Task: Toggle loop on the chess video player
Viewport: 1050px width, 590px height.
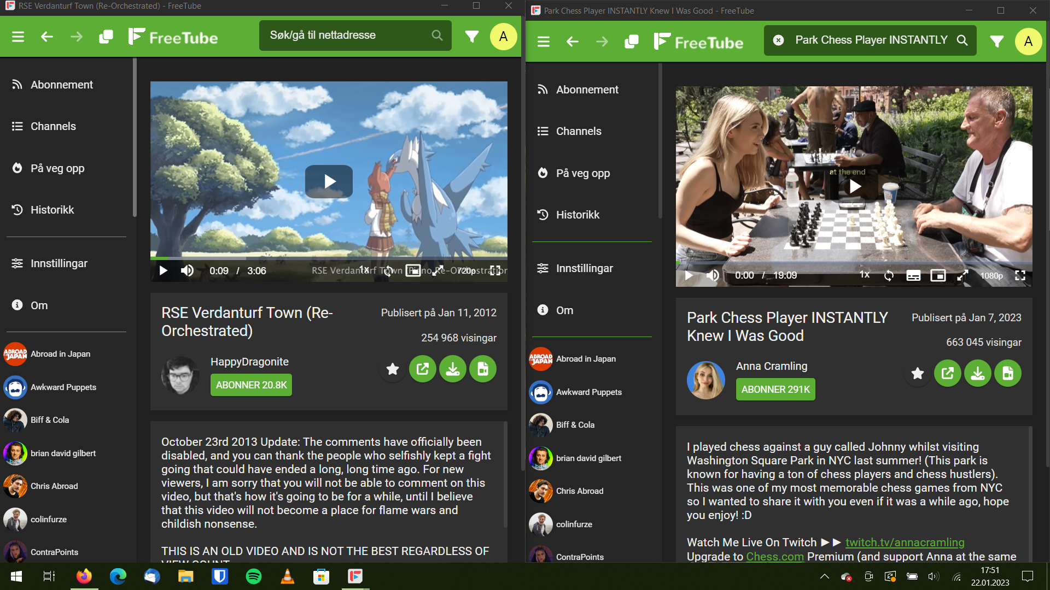Action: [889, 275]
